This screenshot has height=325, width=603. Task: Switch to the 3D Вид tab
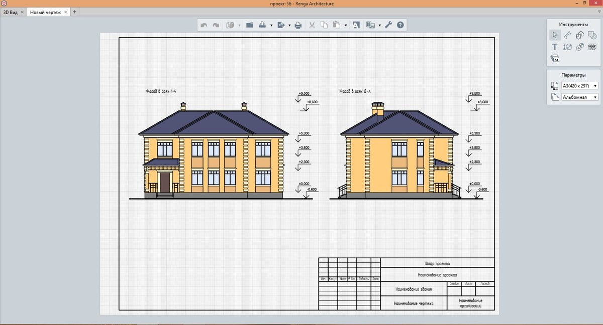click(x=11, y=12)
